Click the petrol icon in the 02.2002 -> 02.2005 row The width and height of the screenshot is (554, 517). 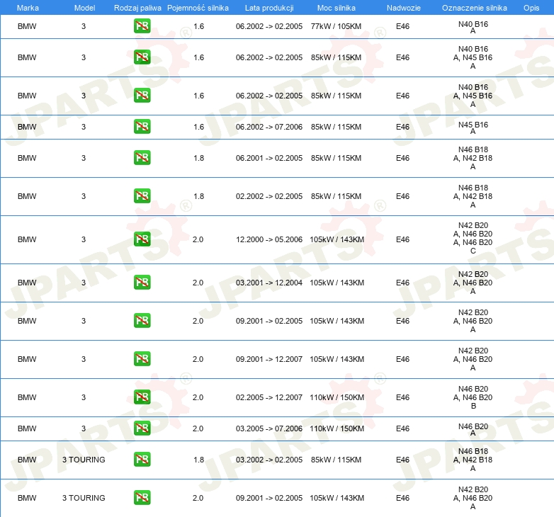[x=142, y=196]
